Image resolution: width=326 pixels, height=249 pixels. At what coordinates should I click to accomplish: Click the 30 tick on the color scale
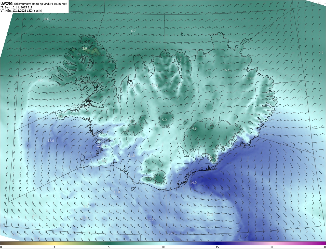point(271,247)
